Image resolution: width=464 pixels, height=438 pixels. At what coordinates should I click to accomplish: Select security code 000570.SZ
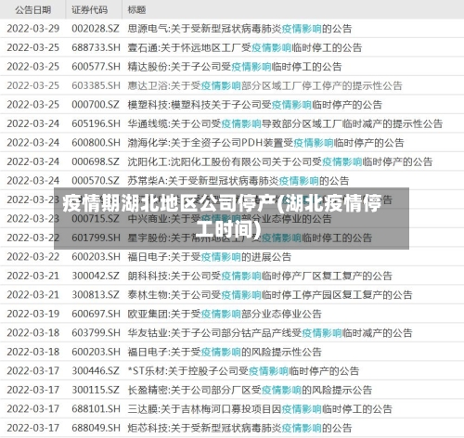(96, 181)
